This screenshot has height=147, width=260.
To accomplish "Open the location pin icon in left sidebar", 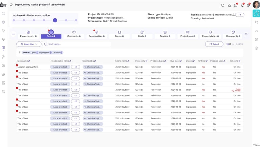I will [x=3, y=39].
